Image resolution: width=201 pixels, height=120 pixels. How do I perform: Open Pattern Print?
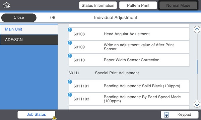pos(138,5)
